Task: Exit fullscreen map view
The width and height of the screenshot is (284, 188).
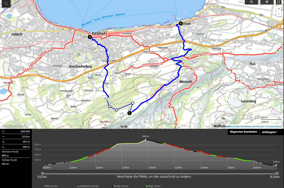Action: click(x=279, y=2)
